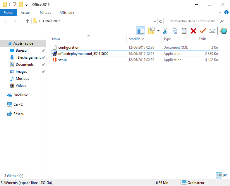230x186 pixels.
Task: Click the folder icon in address bar
Action: pos(35,21)
